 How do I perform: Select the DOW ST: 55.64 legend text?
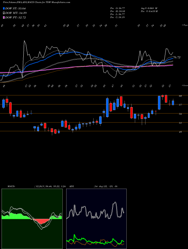coord(15,9)
